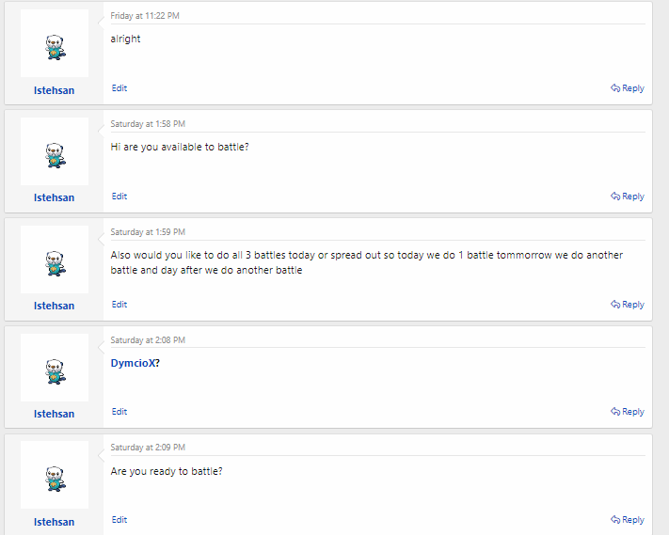Edit the 3 battles message
Image resolution: width=669 pixels, height=535 pixels.
(119, 305)
